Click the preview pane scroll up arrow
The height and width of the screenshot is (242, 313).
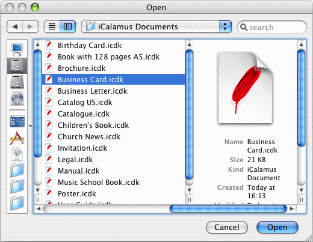tap(301, 44)
